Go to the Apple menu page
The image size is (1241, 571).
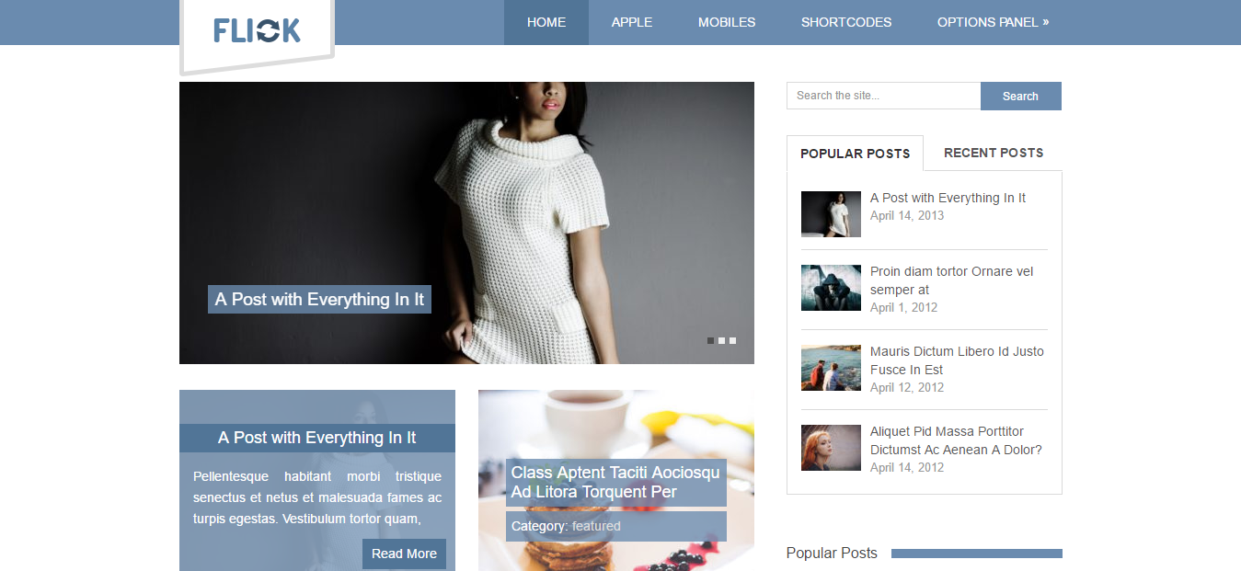(631, 22)
